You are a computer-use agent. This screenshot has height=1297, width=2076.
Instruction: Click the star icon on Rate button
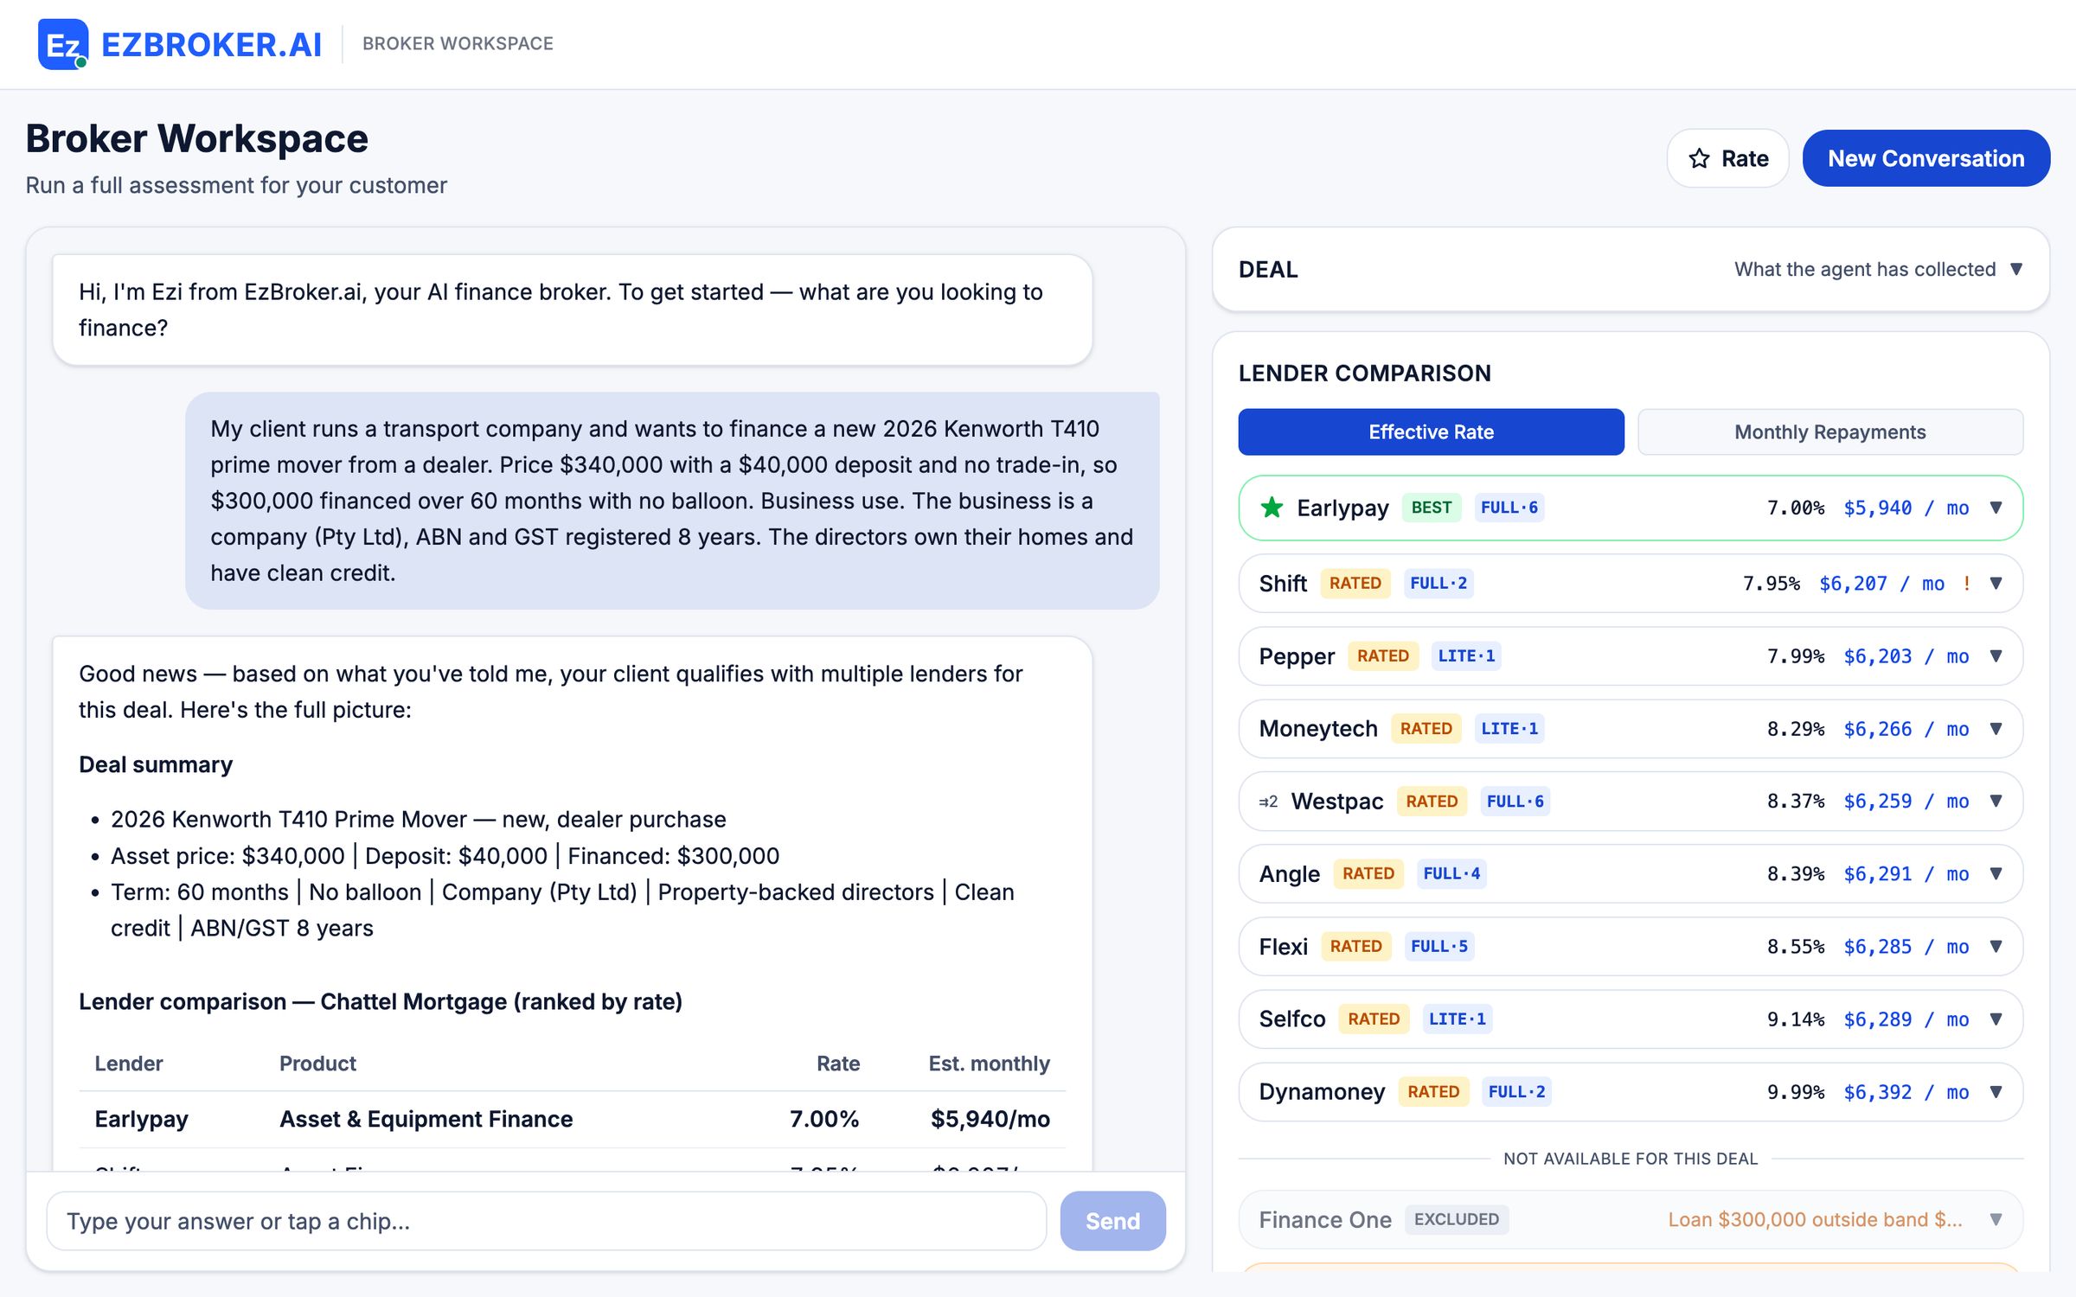(x=1699, y=158)
